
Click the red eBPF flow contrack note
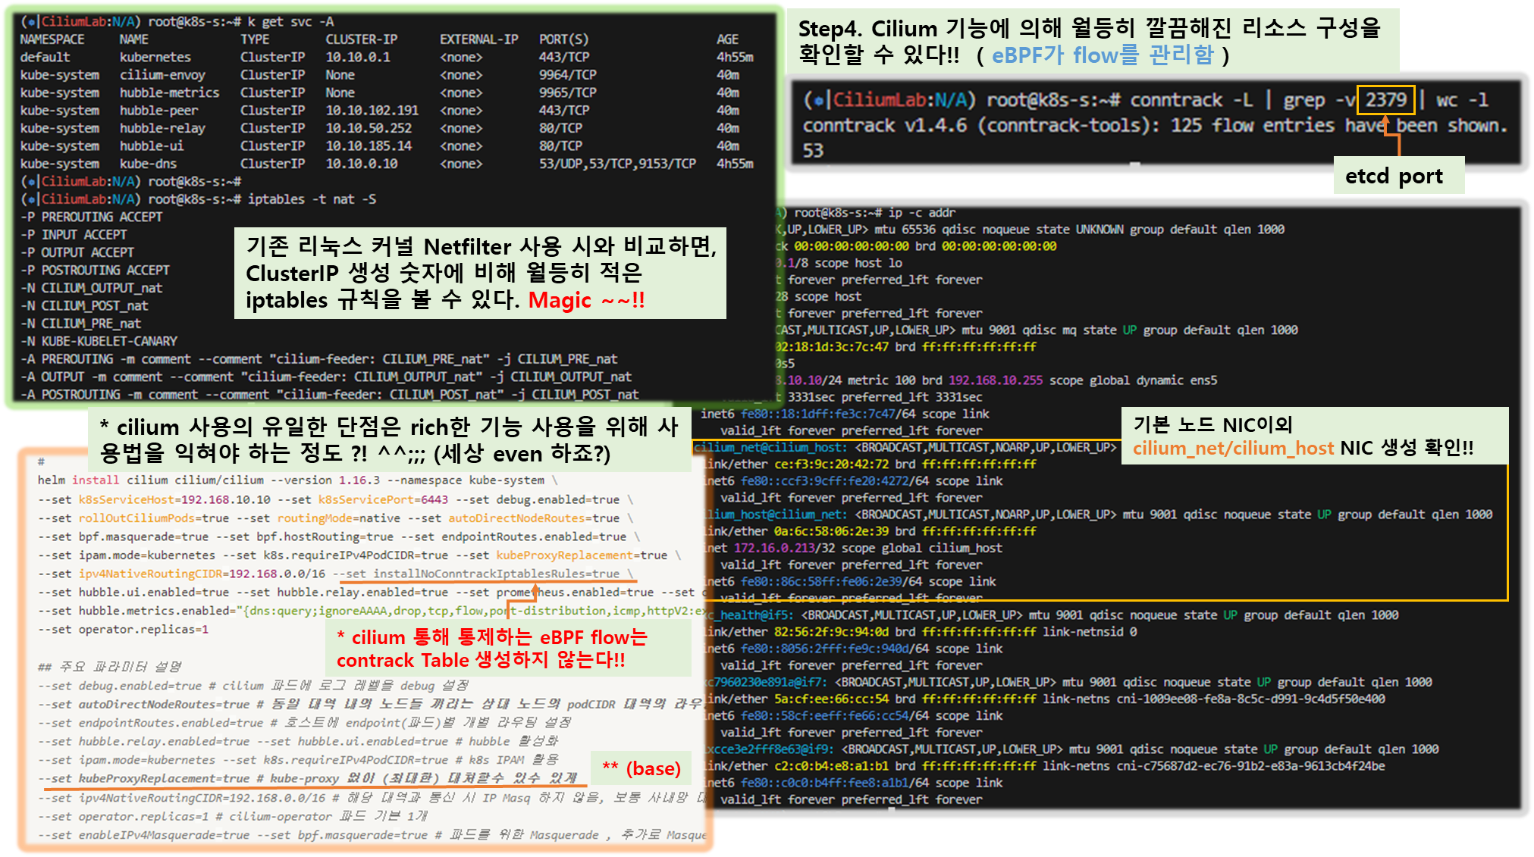pos(491,649)
